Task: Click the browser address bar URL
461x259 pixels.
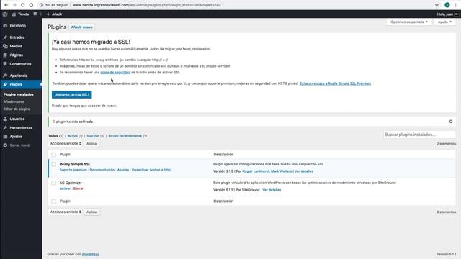Action: (x=147, y=5)
